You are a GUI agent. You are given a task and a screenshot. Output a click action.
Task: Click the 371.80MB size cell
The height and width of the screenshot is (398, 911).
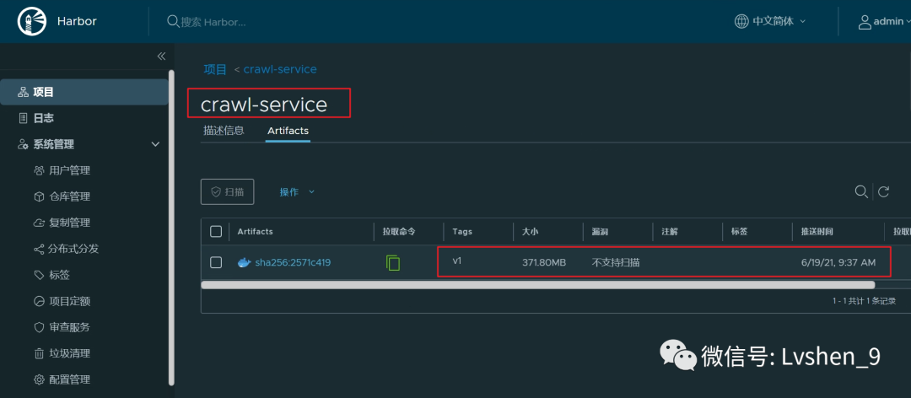(x=544, y=262)
